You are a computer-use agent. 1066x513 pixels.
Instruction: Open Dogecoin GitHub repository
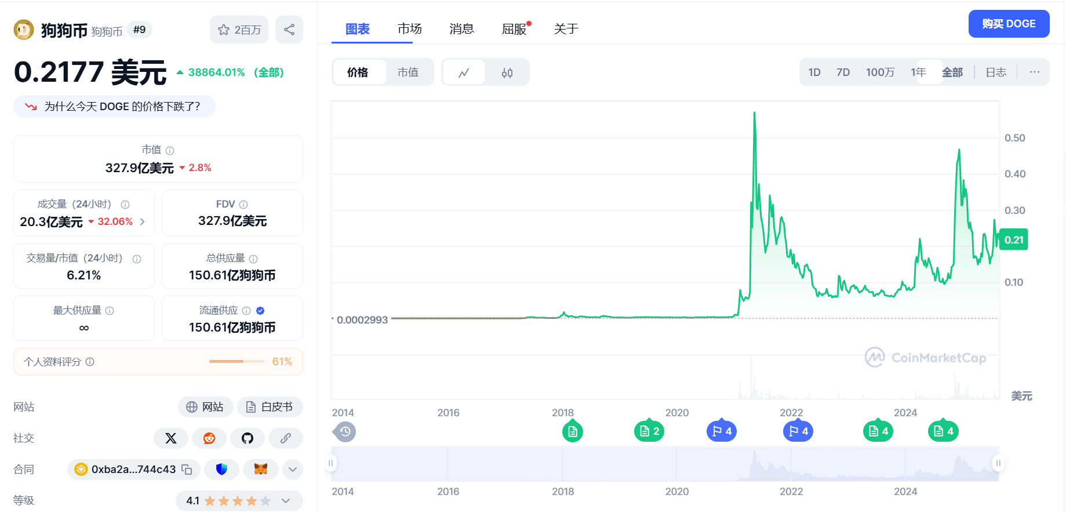pos(248,438)
